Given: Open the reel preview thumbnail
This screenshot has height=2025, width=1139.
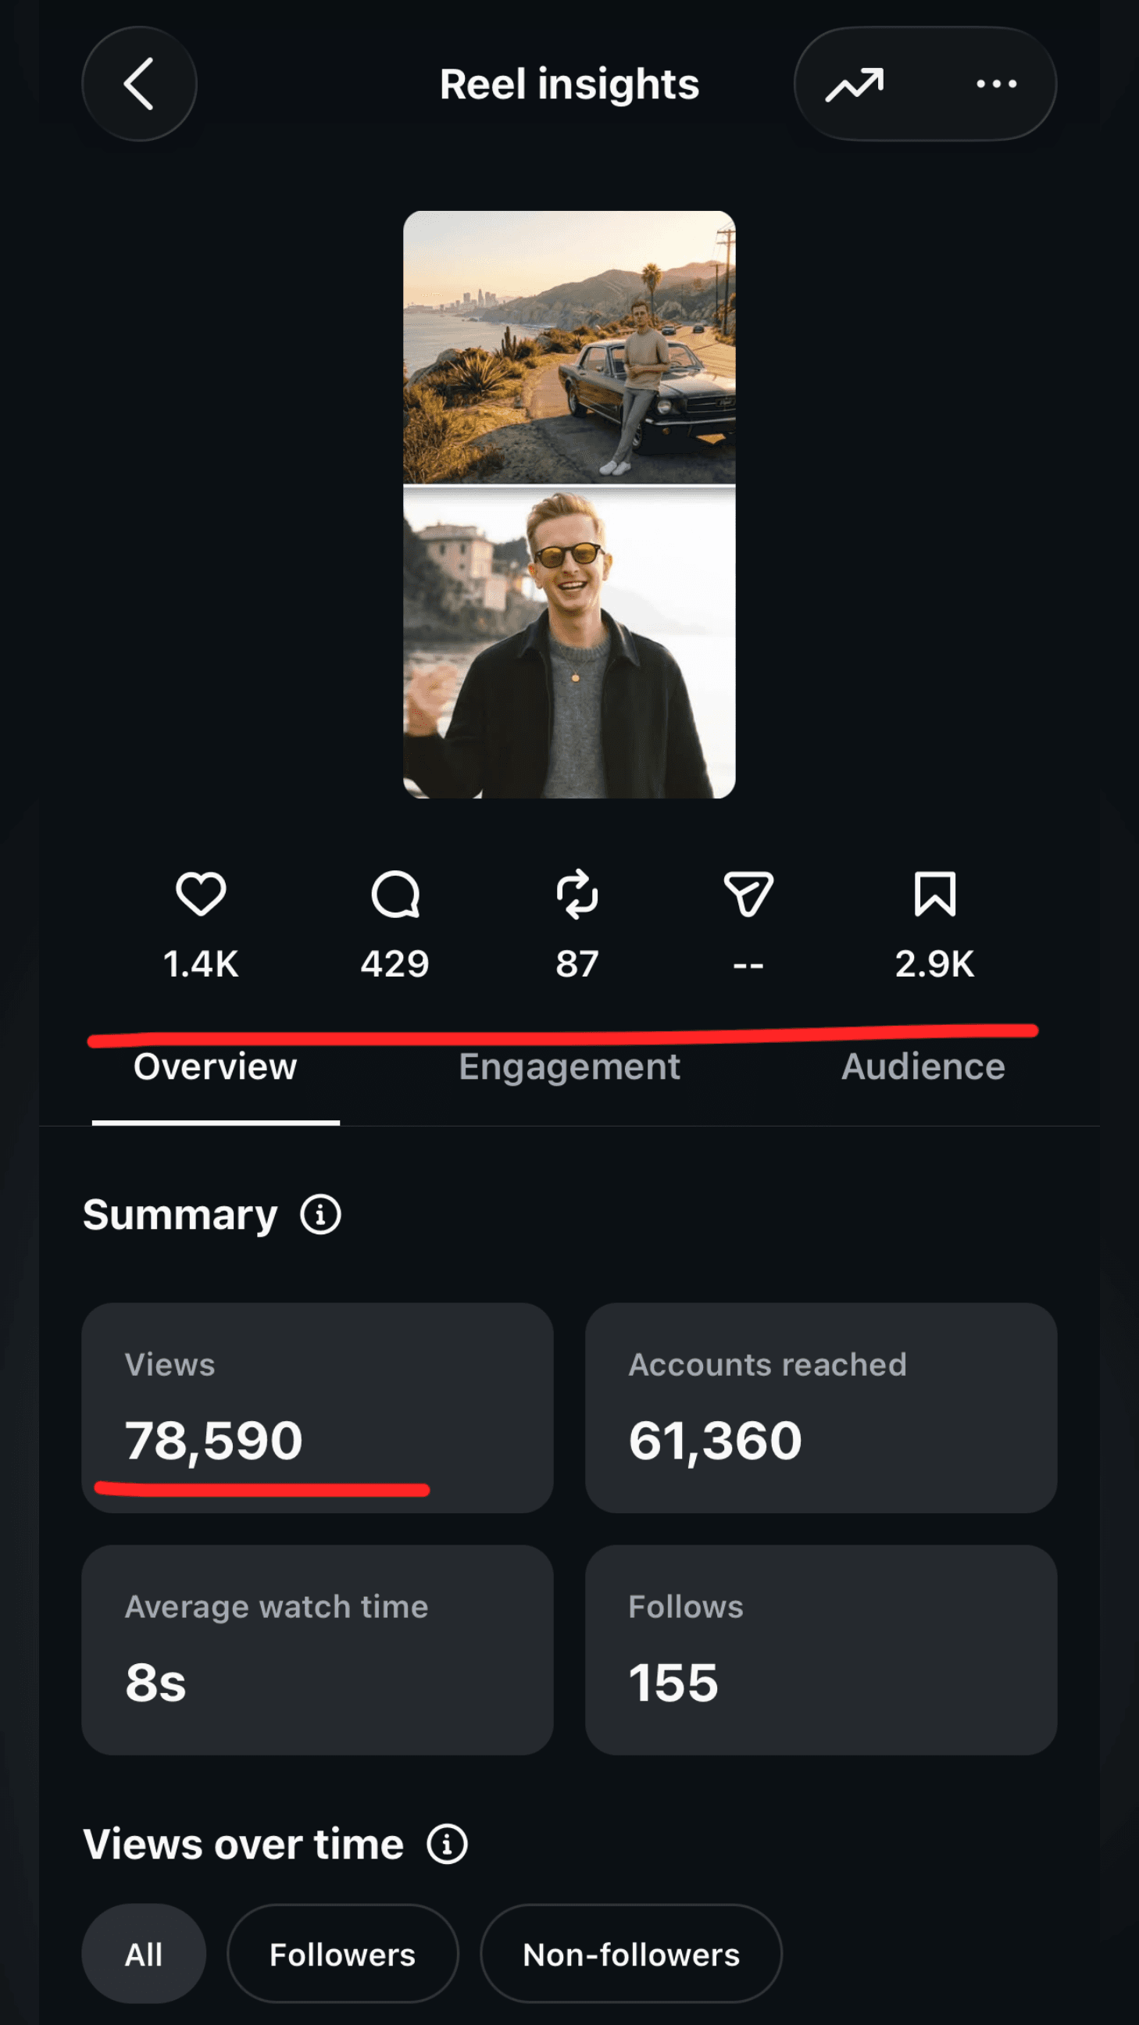Looking at the screenshot, I should pyautogui.click(x=569, y=504).
